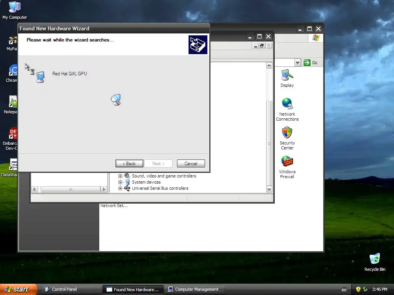
Task: Click the Go button in Control Panel
Action: pos(311,63)
